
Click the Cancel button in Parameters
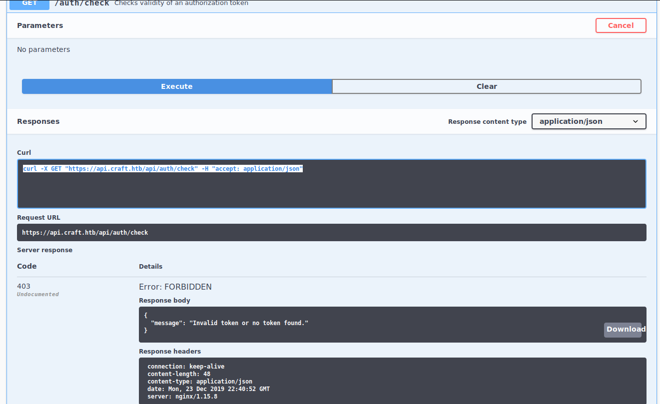tap(621, 25)
